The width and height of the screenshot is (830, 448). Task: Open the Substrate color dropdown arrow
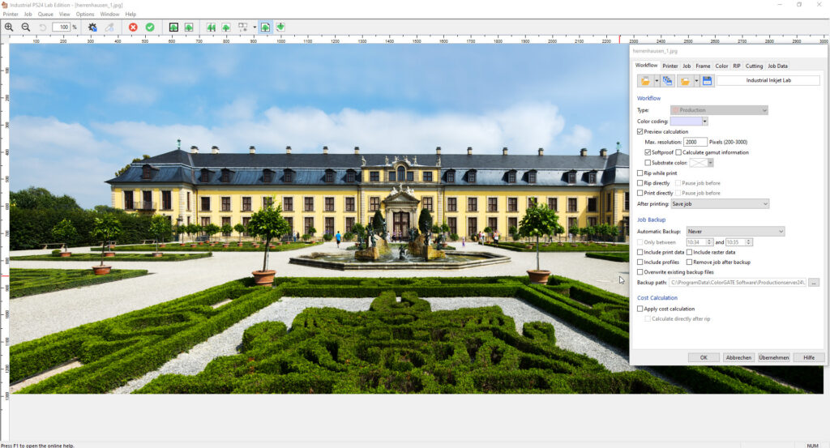[710, 163]
